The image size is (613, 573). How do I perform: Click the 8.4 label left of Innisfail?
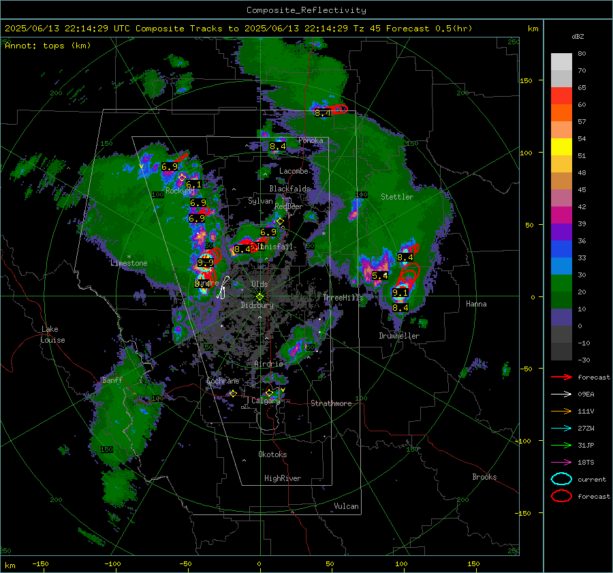[x=242, y=249]
